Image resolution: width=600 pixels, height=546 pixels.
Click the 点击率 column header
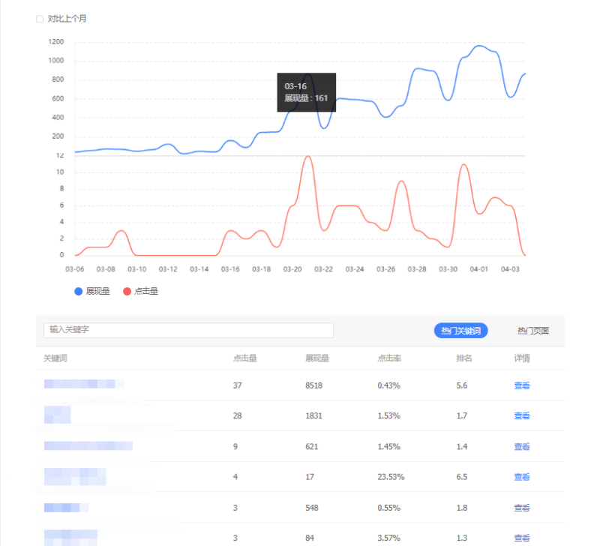388,358
